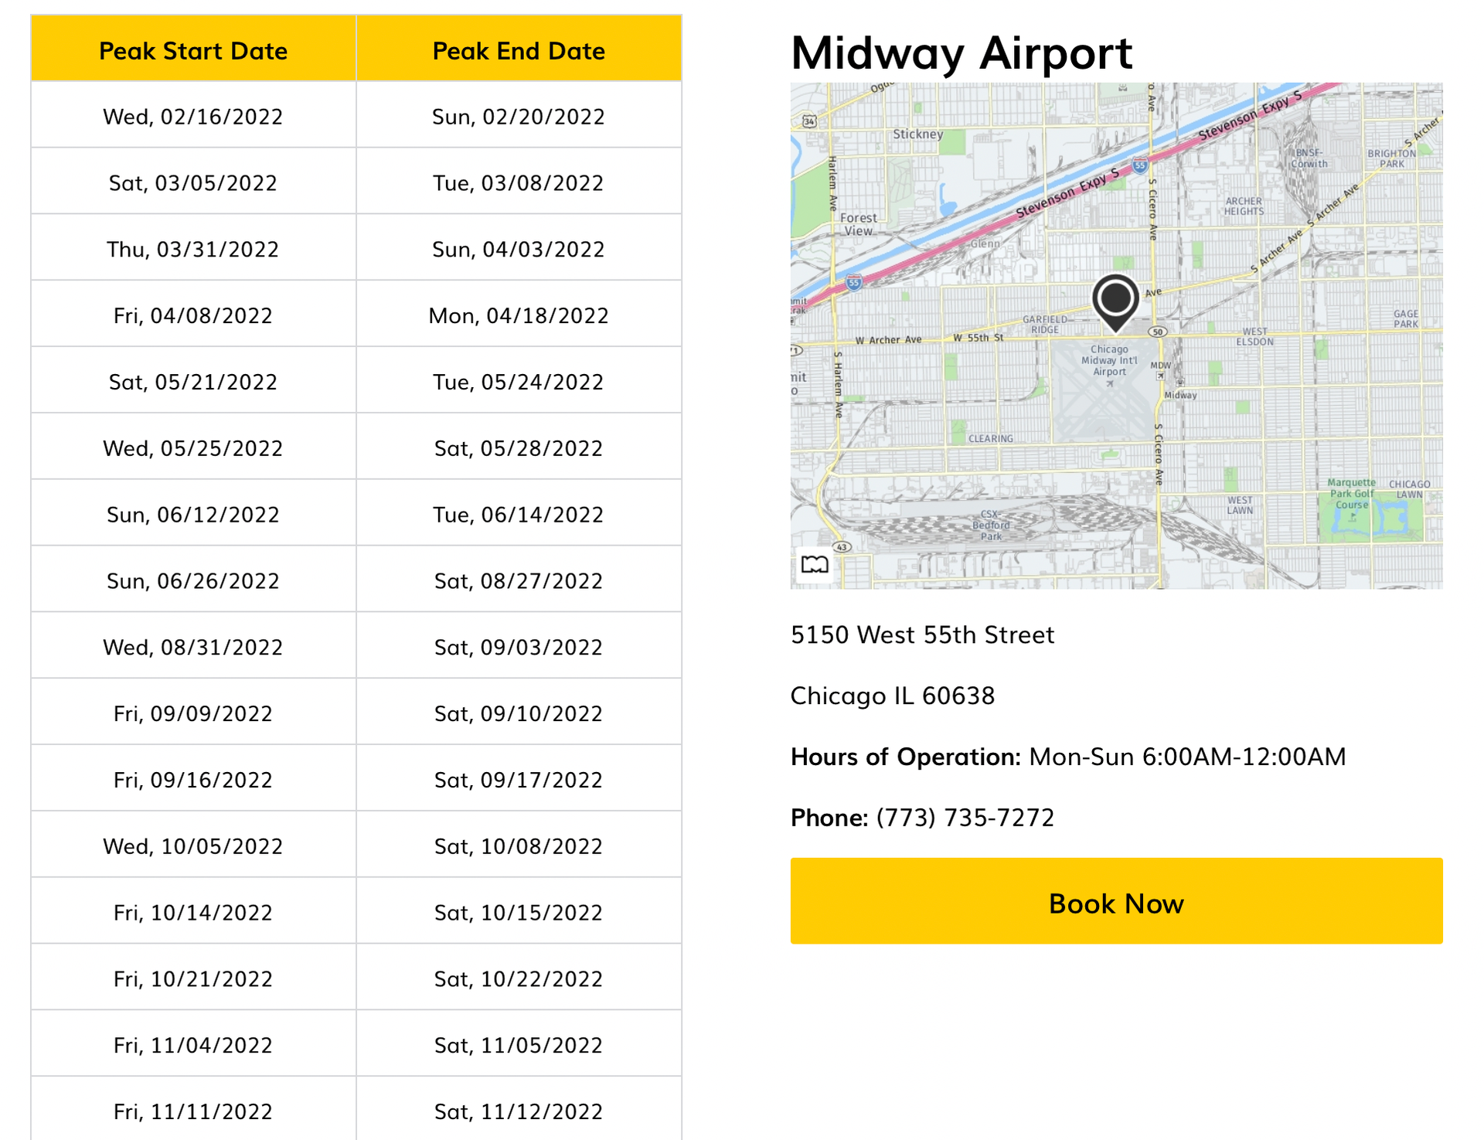Viewport: 1484px width, 1140px height.
Task: Click the airplane icon beside MDW label
Action: tap(1161, 376)
